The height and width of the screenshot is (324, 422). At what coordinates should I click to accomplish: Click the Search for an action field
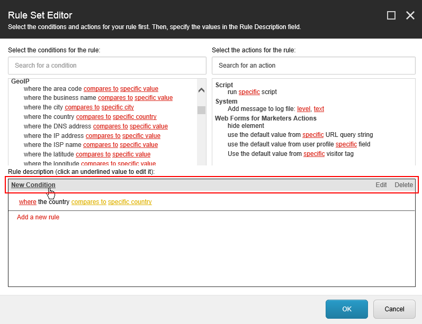pyautogui.click(x=313, y=66)
